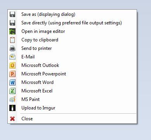Click the E-Mail envelope icon
Viewport: 151px width, 140px height.
(x=12, y=57)
